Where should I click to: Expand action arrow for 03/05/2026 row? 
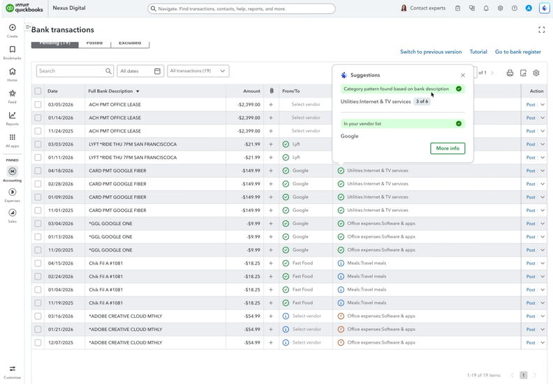pos(543,105)
